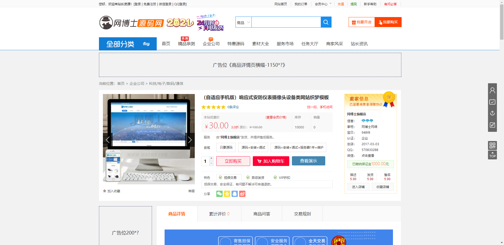This screenshot has width=504, height=245.
Task: Share to Weibo icon
Action: pyautogui.click(x=242, y=194)
